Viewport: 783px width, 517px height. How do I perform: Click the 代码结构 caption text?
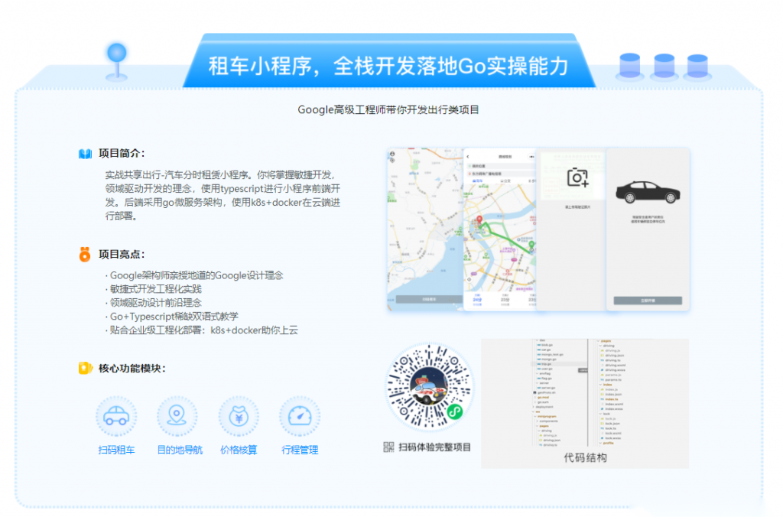585,457
